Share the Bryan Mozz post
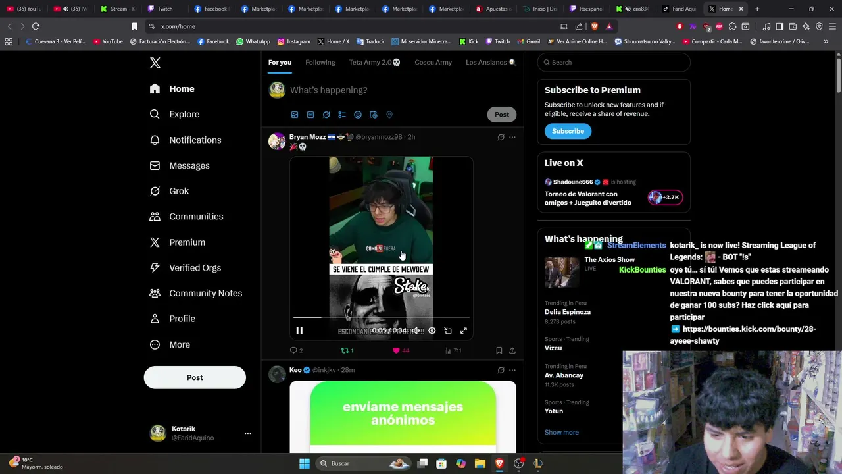The width and height of the screenshot is (842, 474). tap(512, 350)
